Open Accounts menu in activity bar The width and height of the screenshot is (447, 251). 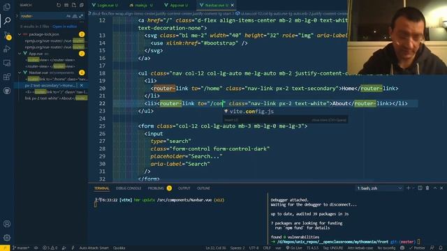(7, 224)
